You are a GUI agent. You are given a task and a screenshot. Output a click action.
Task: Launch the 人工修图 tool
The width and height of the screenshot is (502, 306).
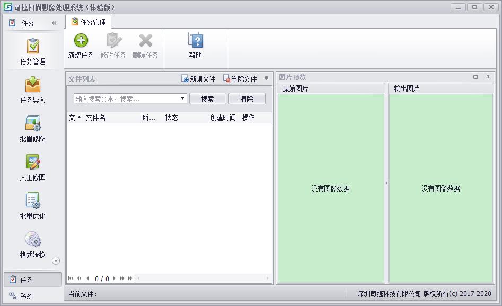tap(33, 167)
